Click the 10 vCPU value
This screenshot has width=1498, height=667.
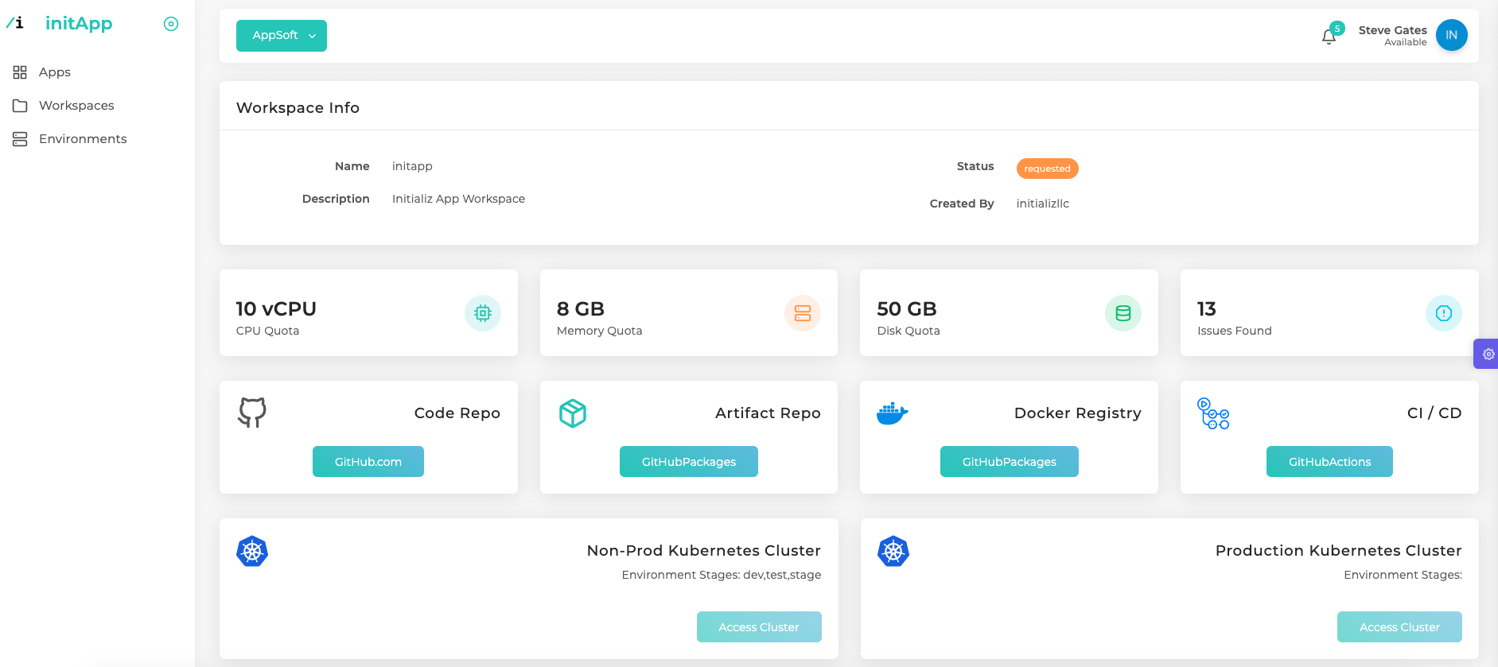[276, 309]
